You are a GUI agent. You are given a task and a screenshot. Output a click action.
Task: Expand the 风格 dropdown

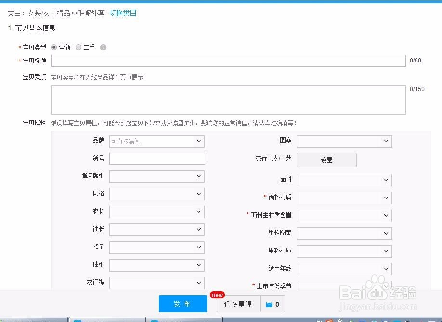tap(157, 194)
